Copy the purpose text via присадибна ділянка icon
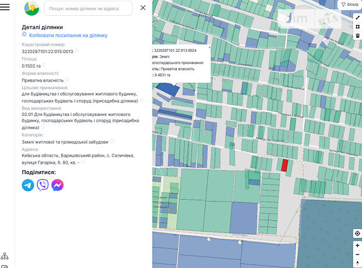This screenshot has width=362, height=268. (x=142, y=100)
